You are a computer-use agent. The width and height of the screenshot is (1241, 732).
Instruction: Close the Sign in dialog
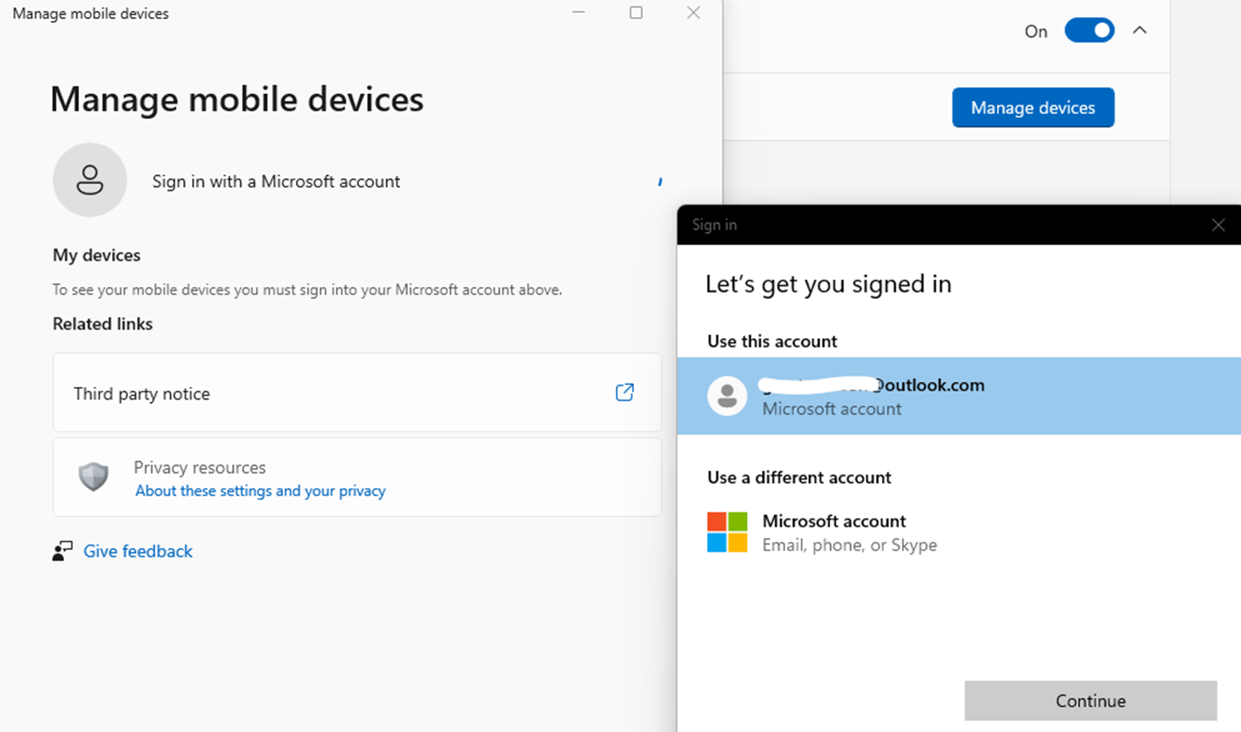point(1219,225)
